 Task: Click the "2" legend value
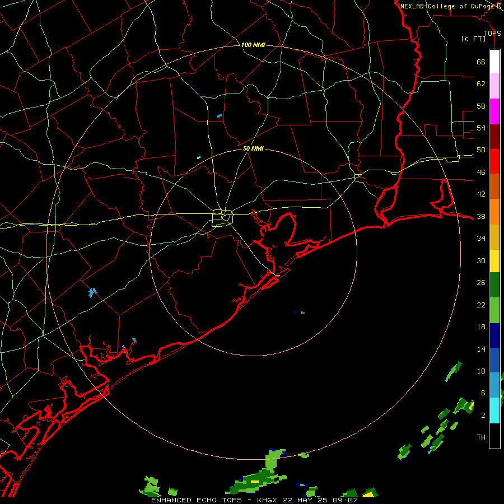pos(483,416)
